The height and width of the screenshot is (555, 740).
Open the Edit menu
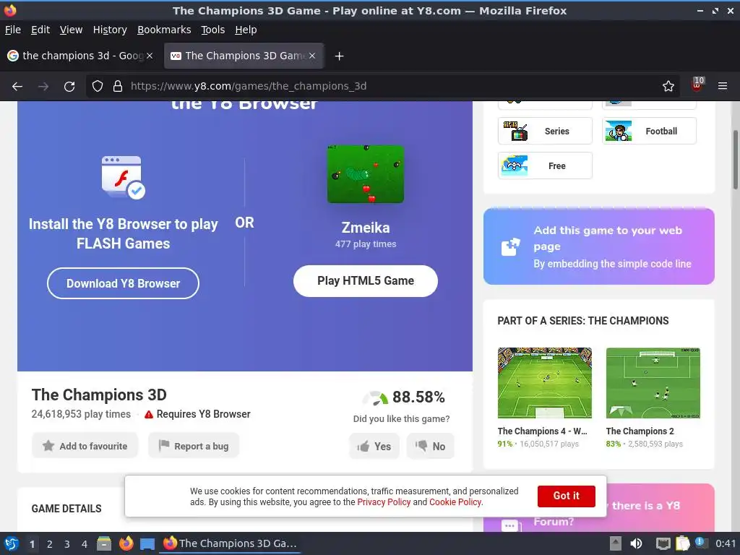[x=40, y=30]
